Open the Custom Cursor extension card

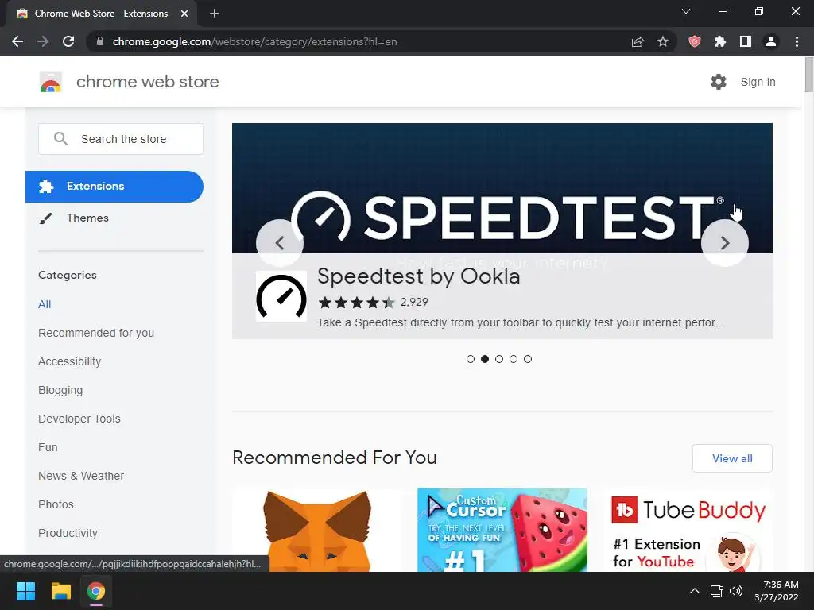point(502,530)
